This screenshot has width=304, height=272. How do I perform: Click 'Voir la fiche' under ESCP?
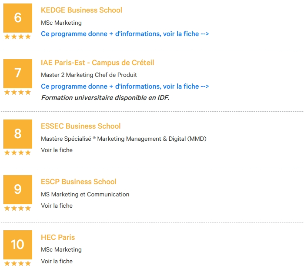(57, 206)
